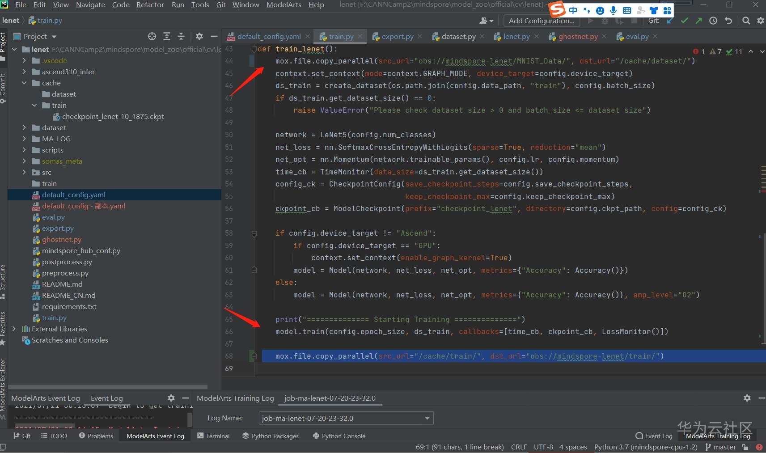Toggle breakpoint on line 66 gutter
The width and height of the screenshot is (766, 453).
[x=241, y=332]
